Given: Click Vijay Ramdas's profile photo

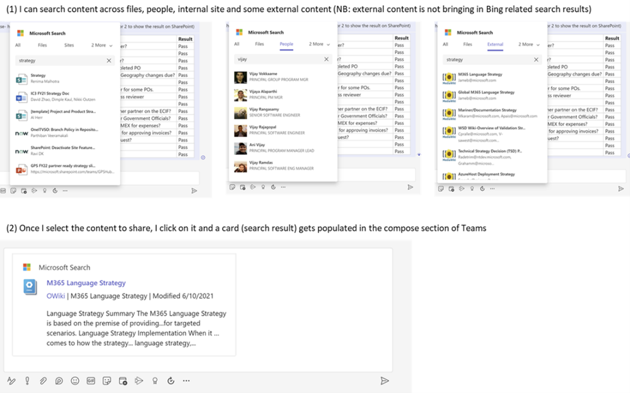Looking at the screenshot, I should (241, 166).
